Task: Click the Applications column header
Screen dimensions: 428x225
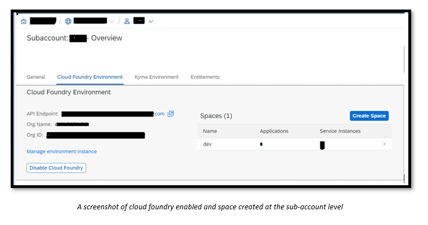Action: 274,131
